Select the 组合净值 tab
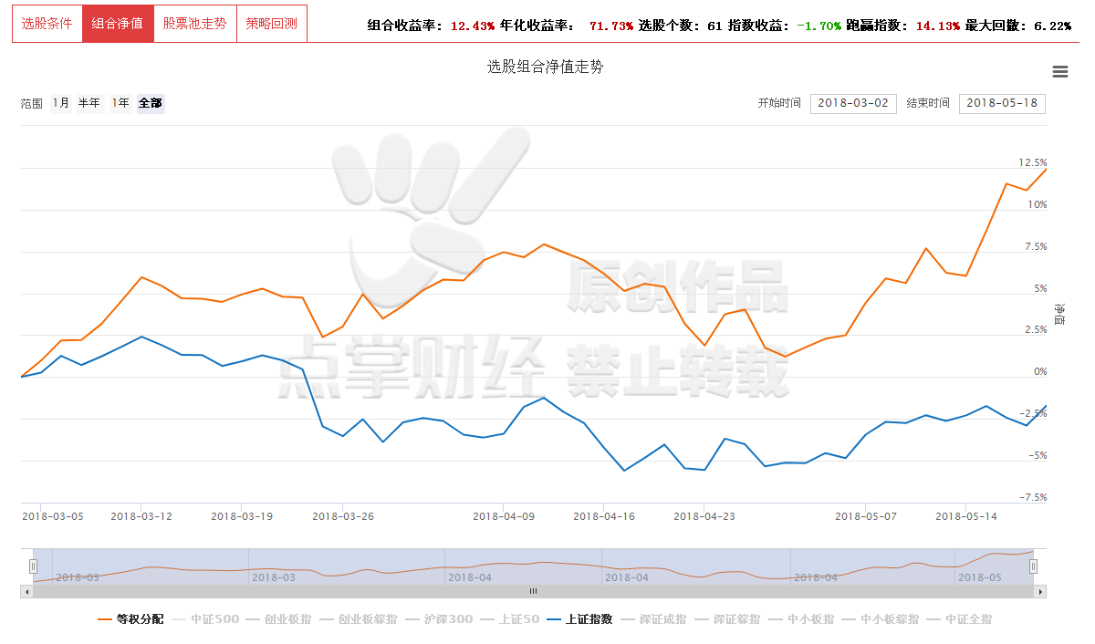The height and width of the screenshot is (644, 1095). point(118,24)
